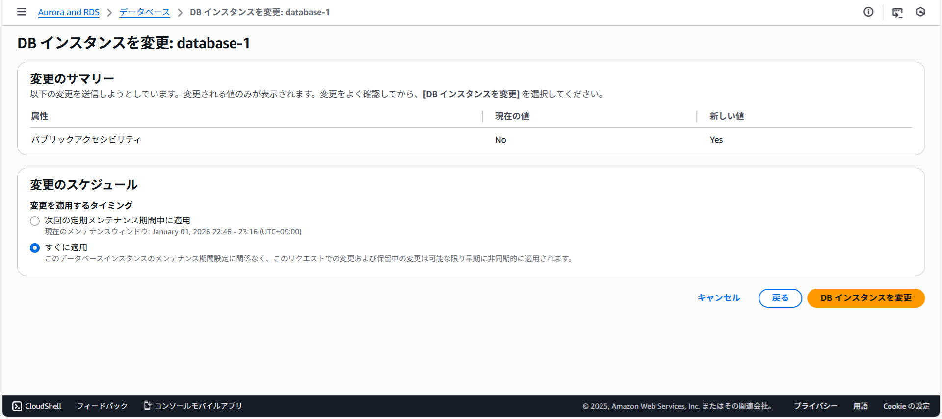Image resolution: width=942 pixels, height=419 pixels.
Task: Select the すぐに適用 radio button
Action: (x=35, y=248)
